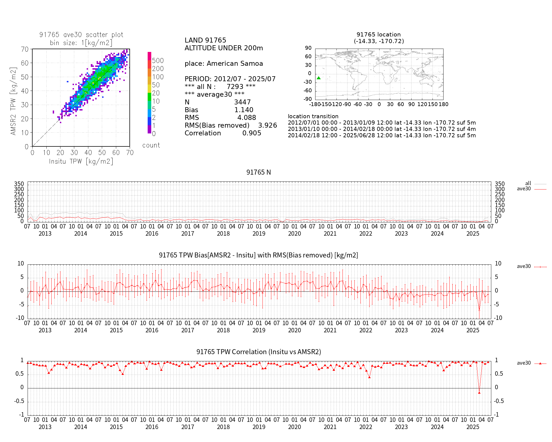Click the pink 500 count color in the legend
This screenshot has width=552, height=442.
click(x=149, y=56)
